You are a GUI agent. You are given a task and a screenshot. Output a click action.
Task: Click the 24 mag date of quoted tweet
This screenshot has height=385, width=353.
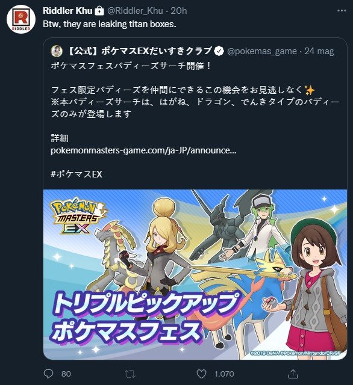(319, 51)
